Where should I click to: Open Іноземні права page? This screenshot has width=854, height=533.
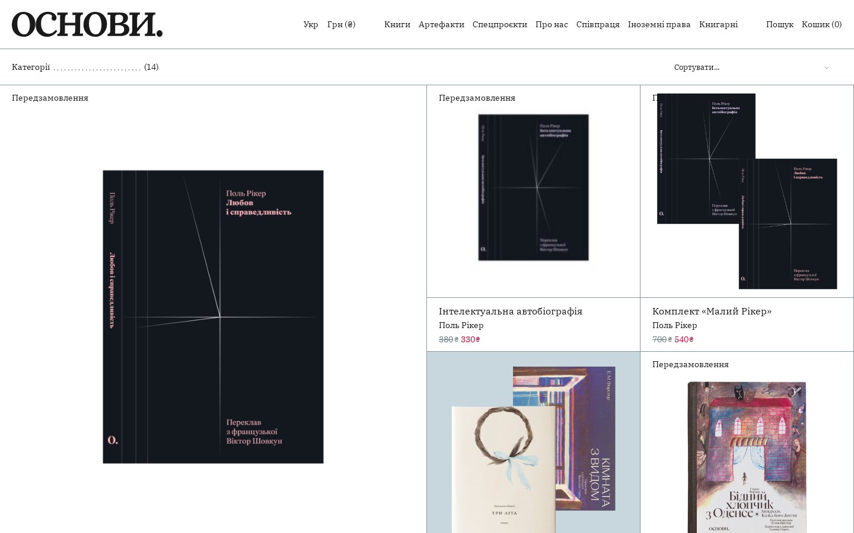(x=659, y=25)
